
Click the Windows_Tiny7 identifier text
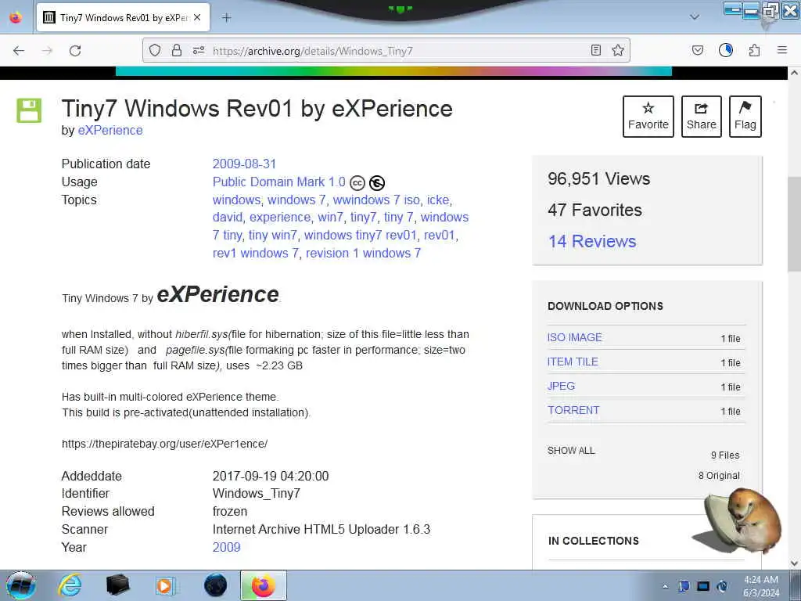point(257,494)
